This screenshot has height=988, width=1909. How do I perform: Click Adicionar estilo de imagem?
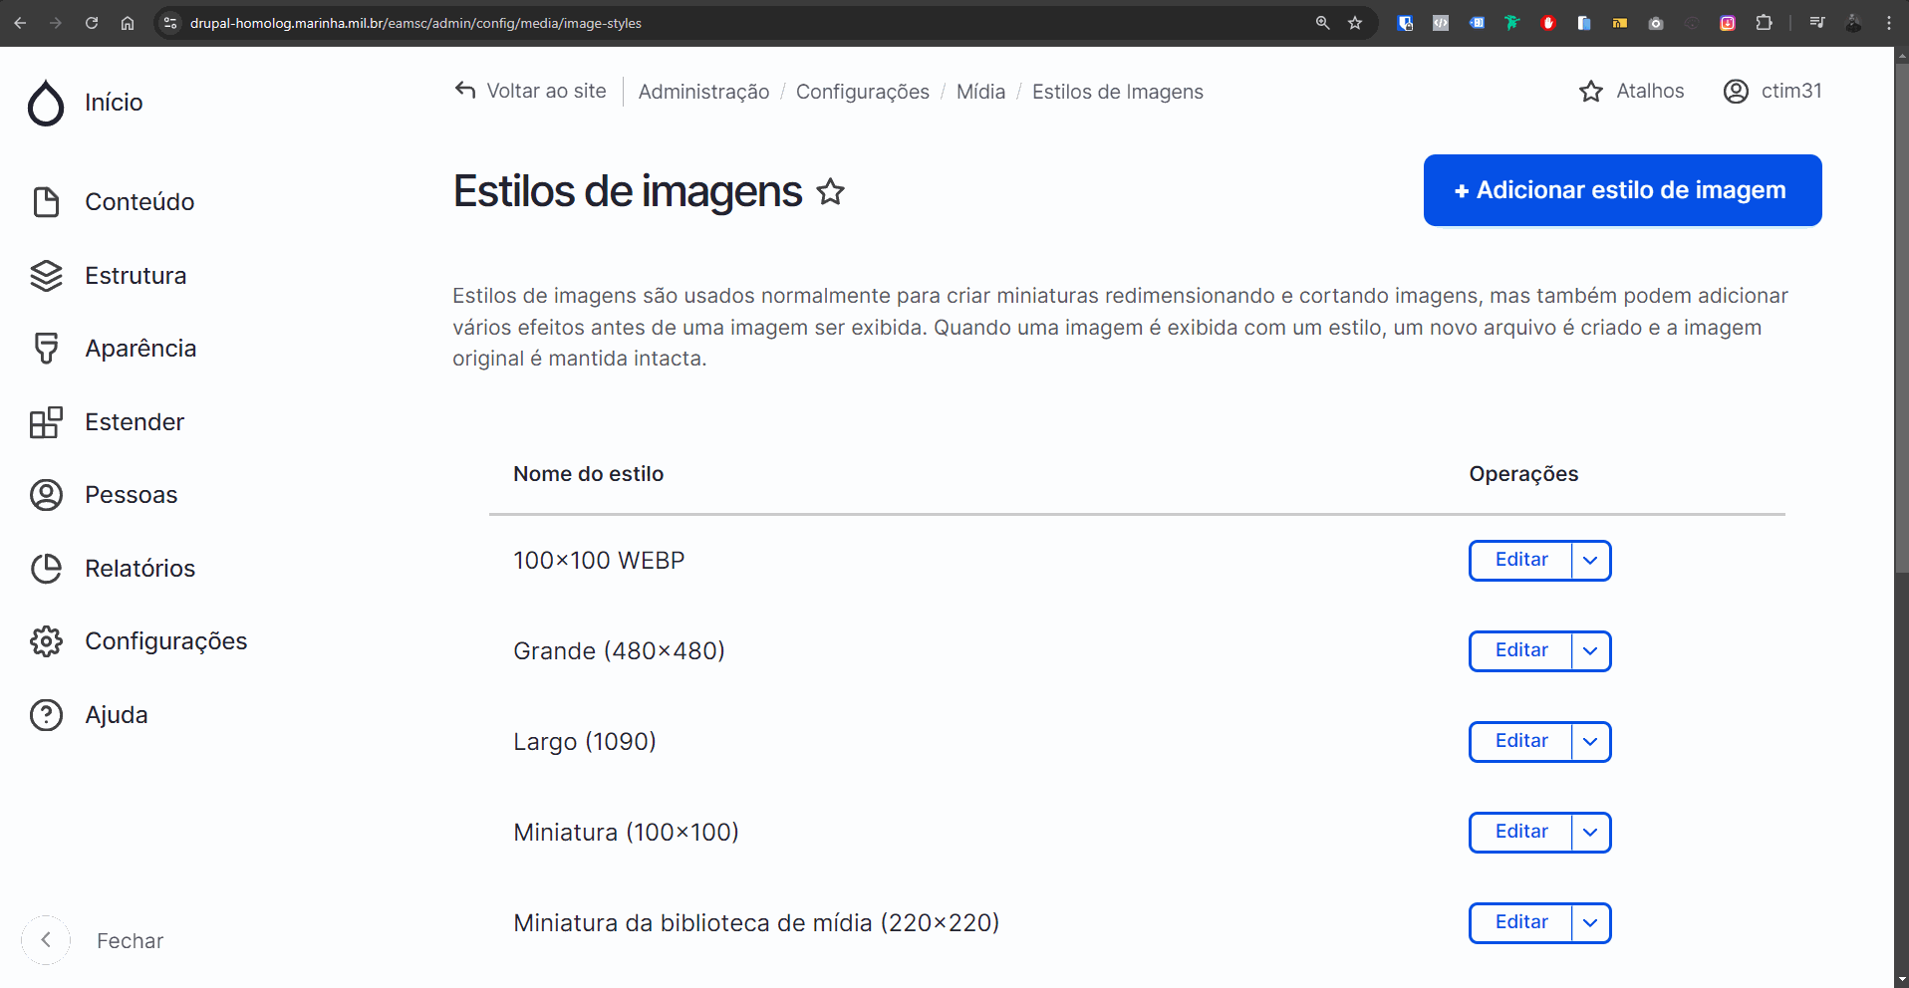coord(1622,190)
